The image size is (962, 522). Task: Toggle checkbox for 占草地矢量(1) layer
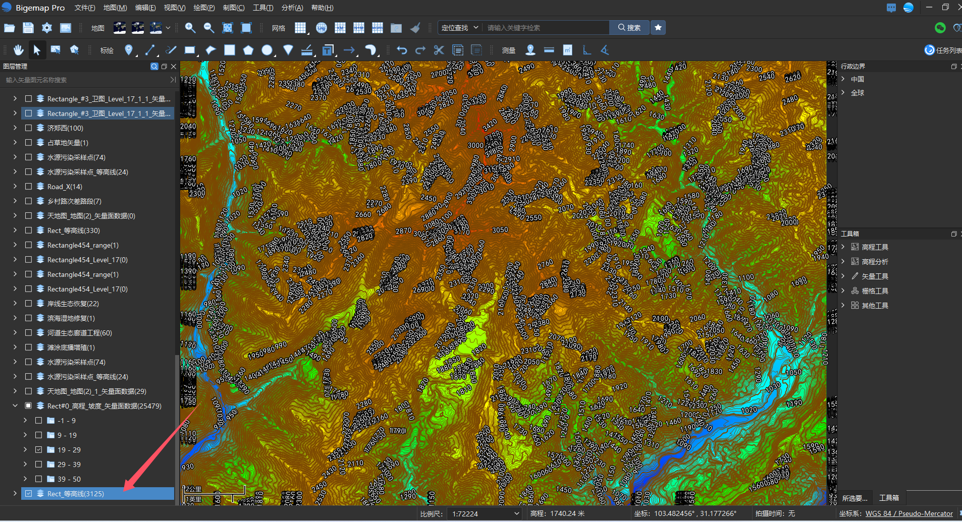pos(28,143)
